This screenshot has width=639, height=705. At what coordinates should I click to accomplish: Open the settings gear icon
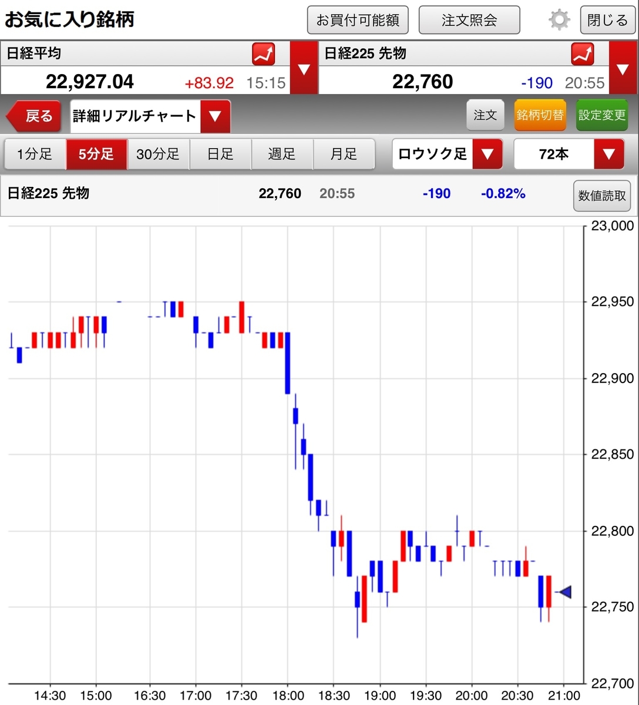coord(559,21)
